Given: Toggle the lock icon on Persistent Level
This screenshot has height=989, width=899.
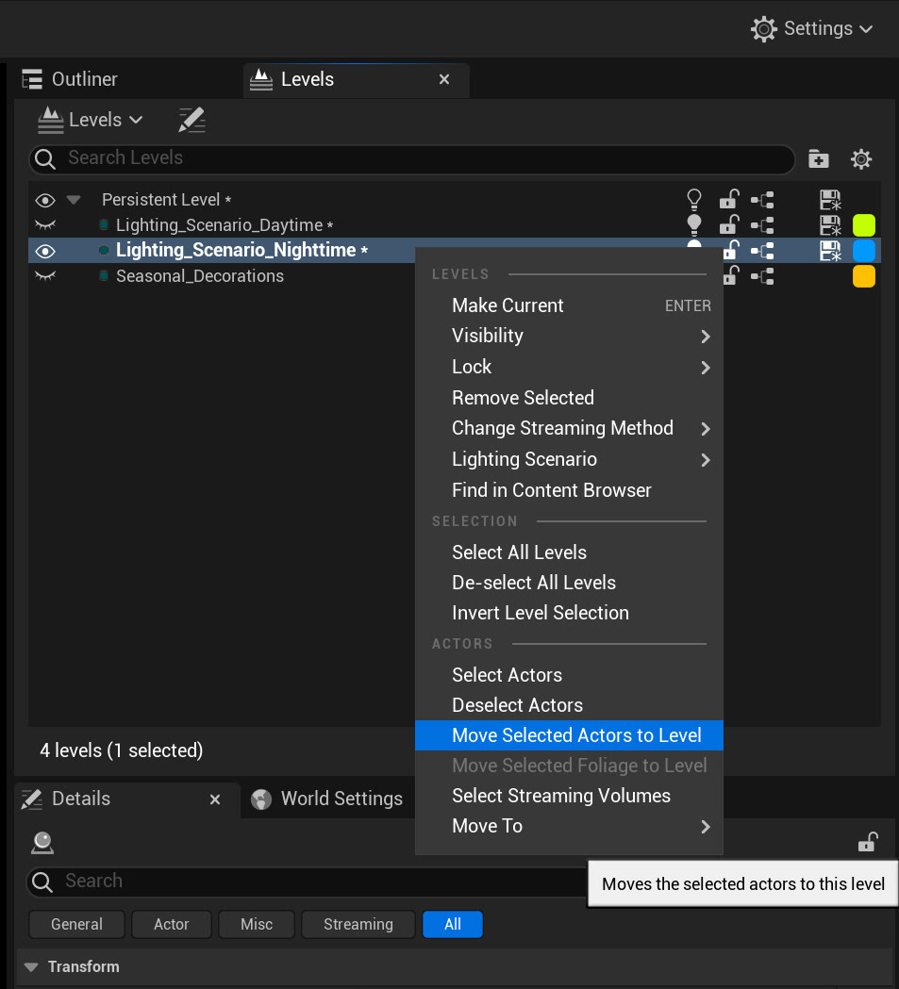Looking at the screenshot, I should click(x=728, y=199).
